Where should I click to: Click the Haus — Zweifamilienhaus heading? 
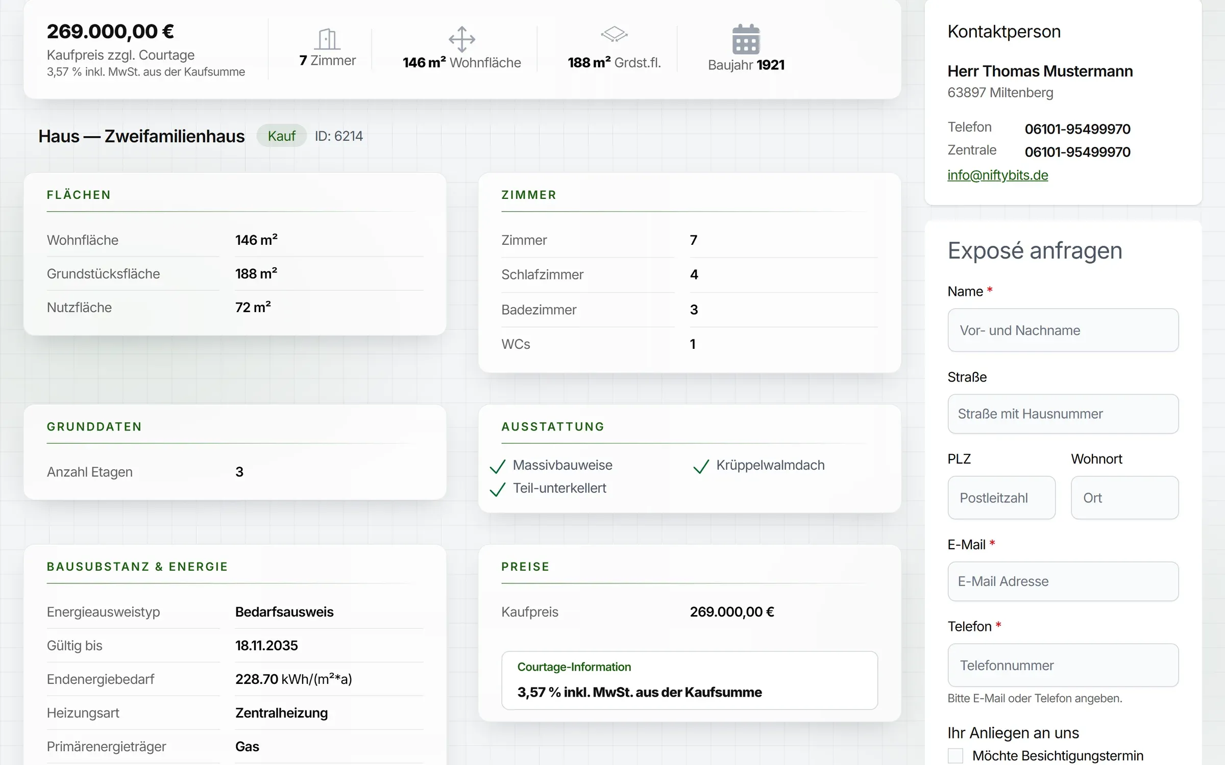[141, 136]
